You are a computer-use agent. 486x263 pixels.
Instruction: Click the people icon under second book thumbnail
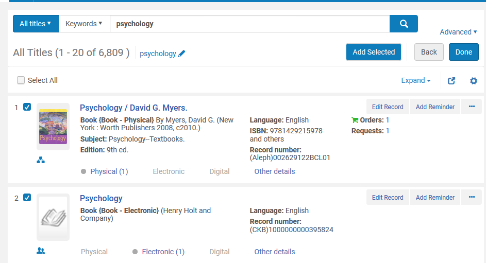(x=41, y=251)
